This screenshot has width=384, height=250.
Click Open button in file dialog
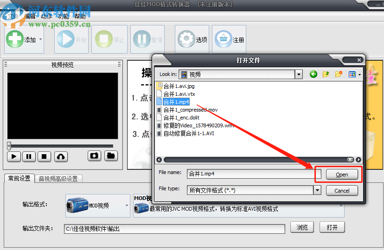pyautogui.click(x=342, y=175)
